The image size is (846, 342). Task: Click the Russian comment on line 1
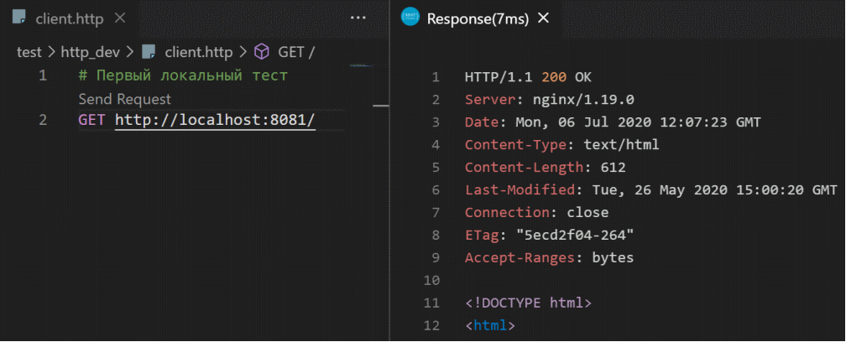point(183,76)
